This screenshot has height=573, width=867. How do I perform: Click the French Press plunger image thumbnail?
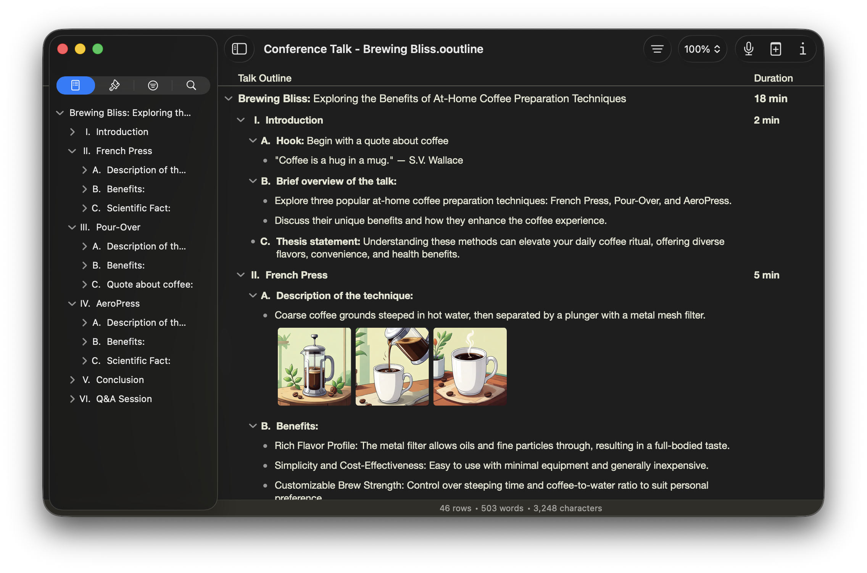(314, 366)
